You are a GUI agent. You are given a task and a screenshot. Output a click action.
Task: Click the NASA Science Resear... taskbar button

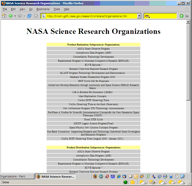(x=55, y=176)
